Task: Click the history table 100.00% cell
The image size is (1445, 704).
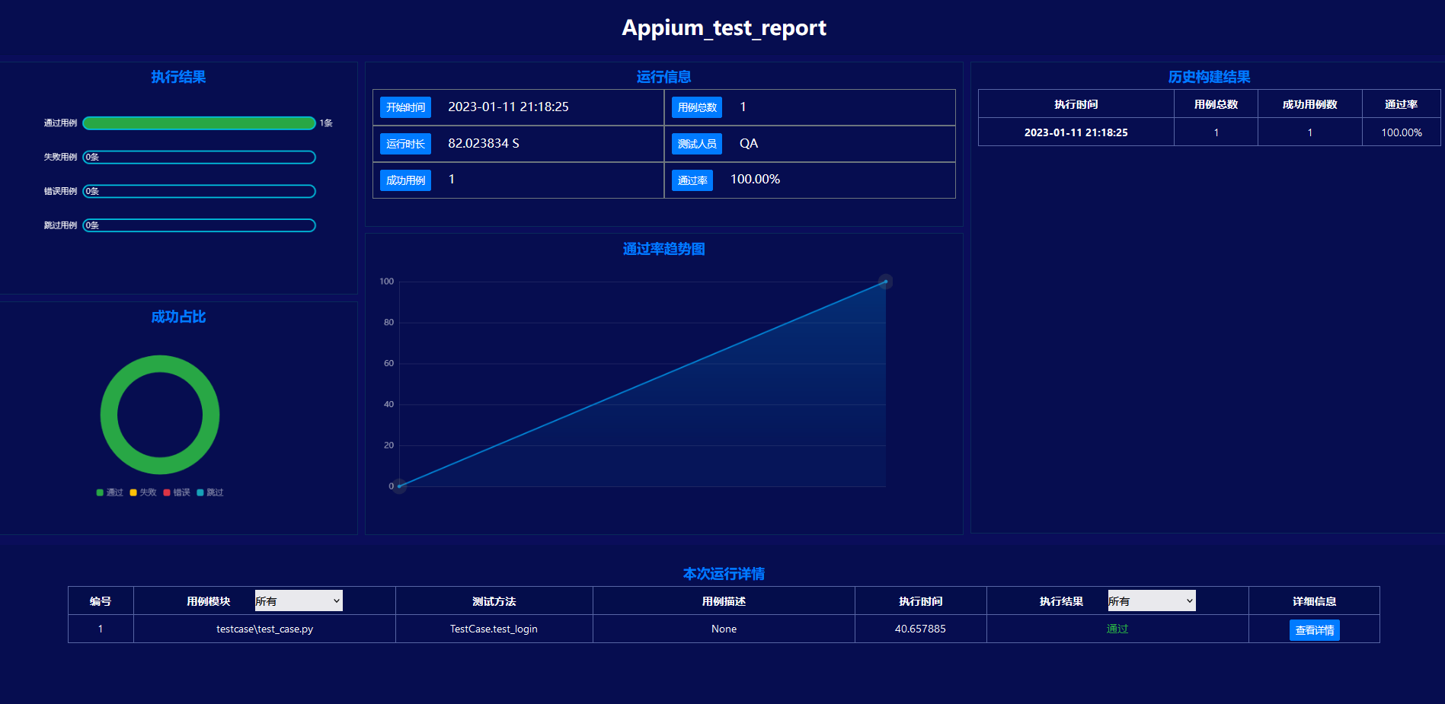Action: click(x=1402, y=132)
